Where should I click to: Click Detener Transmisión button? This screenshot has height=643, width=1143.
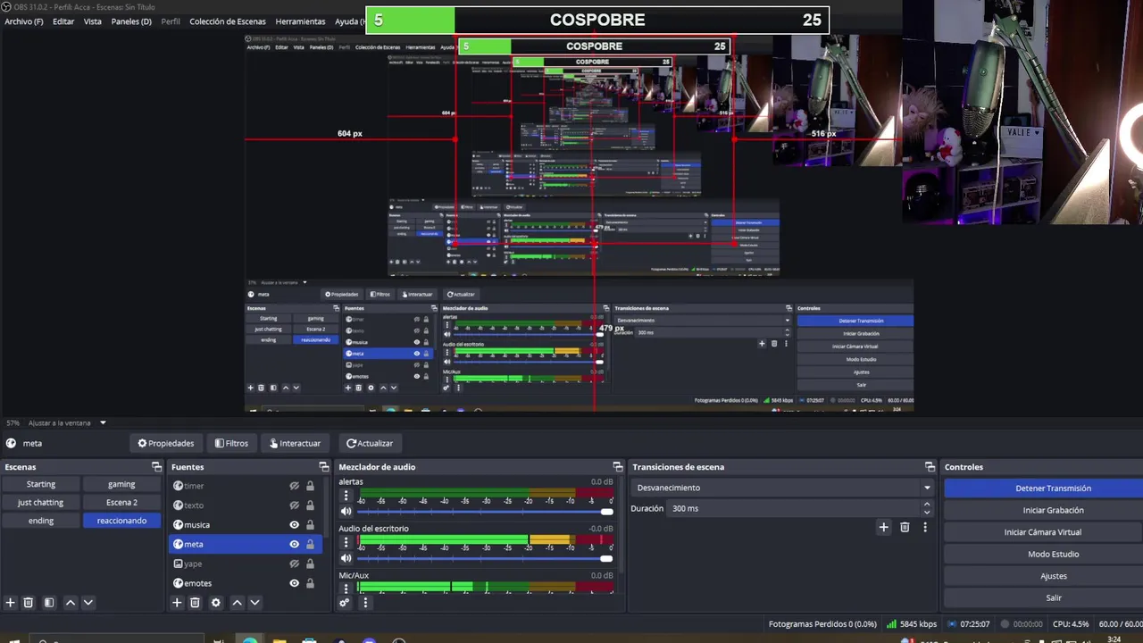coord(1043,489)
